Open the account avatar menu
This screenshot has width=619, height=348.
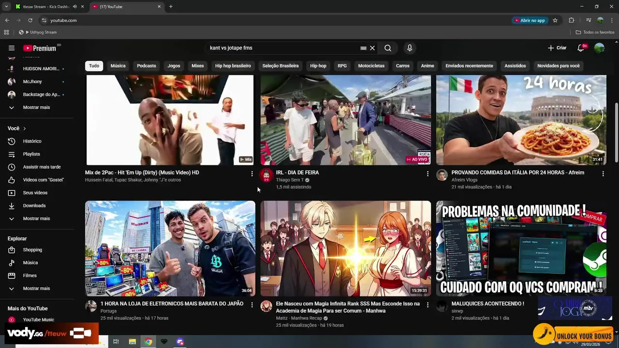click(599, 48)
